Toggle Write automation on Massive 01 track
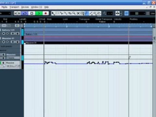 pos(17,42)
